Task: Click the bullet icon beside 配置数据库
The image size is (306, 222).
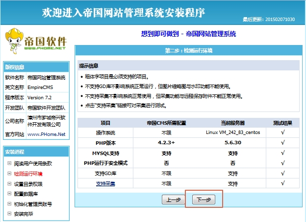Action: (x=9, y=194)
